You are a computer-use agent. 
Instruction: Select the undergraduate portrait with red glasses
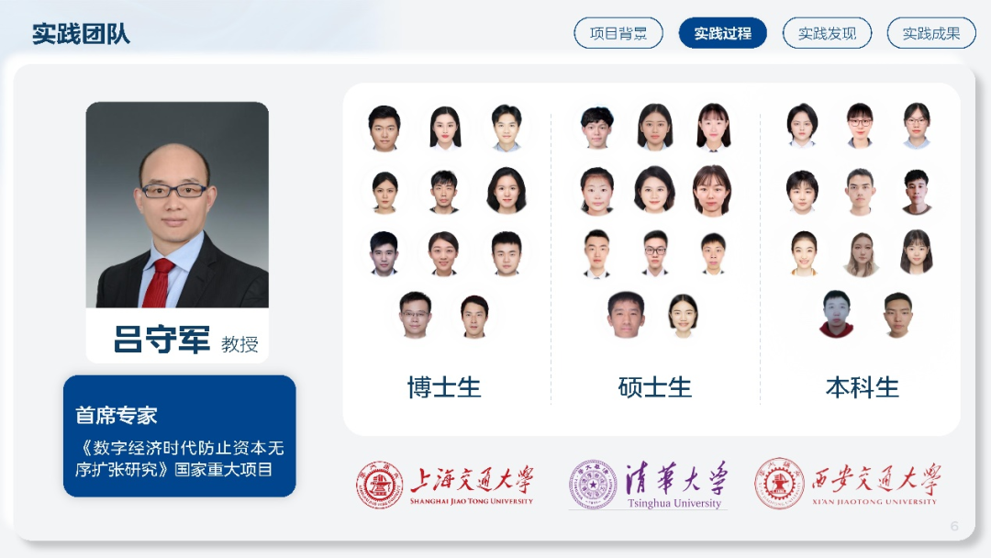(860, 125)
